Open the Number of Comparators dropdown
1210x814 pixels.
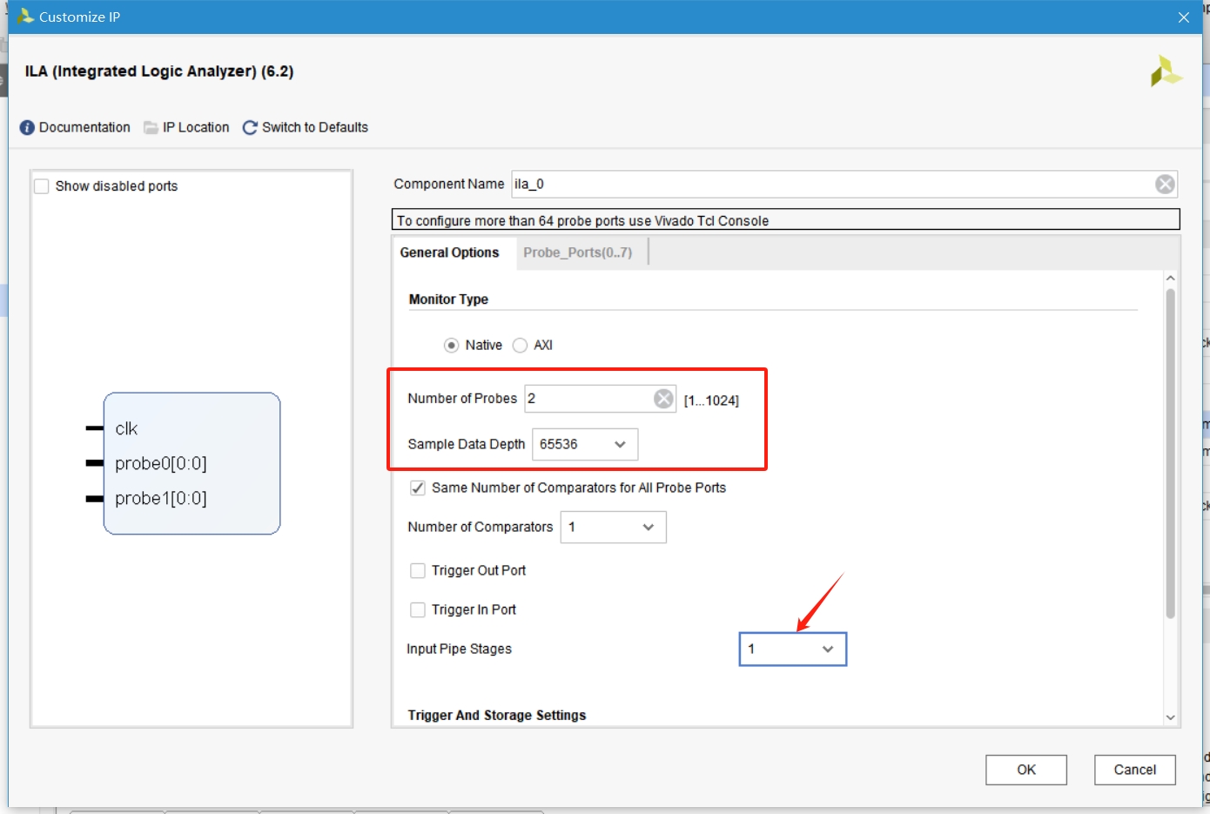pos(614,527)
